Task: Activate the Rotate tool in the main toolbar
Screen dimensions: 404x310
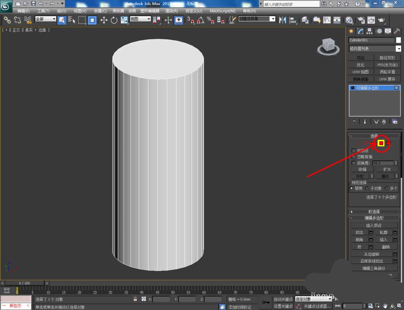Action: pos(114,20)
